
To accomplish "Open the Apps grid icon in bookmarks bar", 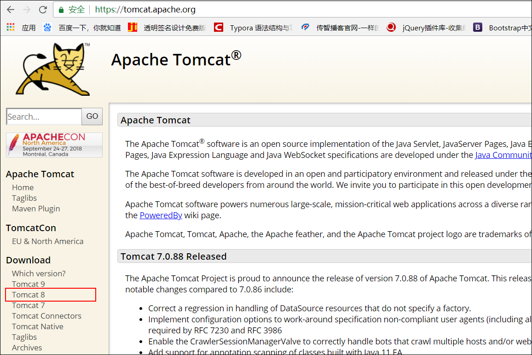I will [x=11, y=28].
